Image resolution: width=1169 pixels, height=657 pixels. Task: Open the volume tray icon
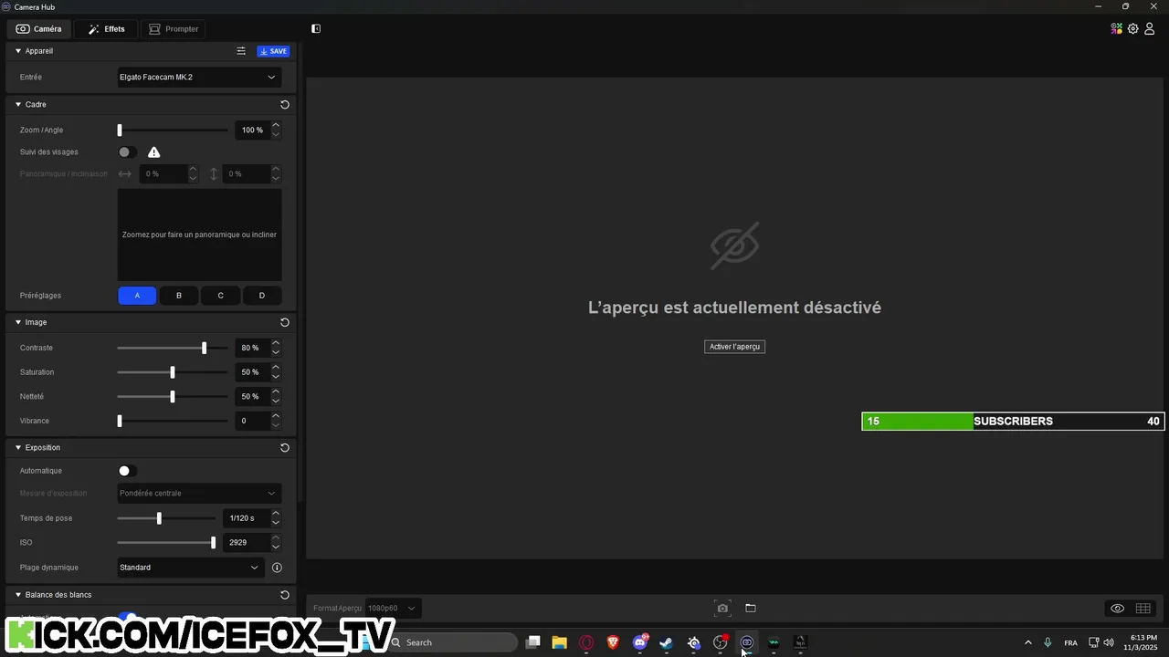(x=1109, y=642)
